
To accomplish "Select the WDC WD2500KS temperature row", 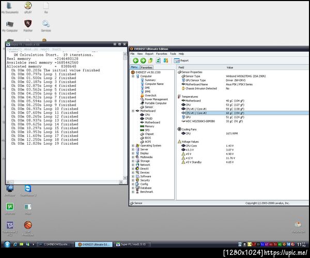I will 245,122.
